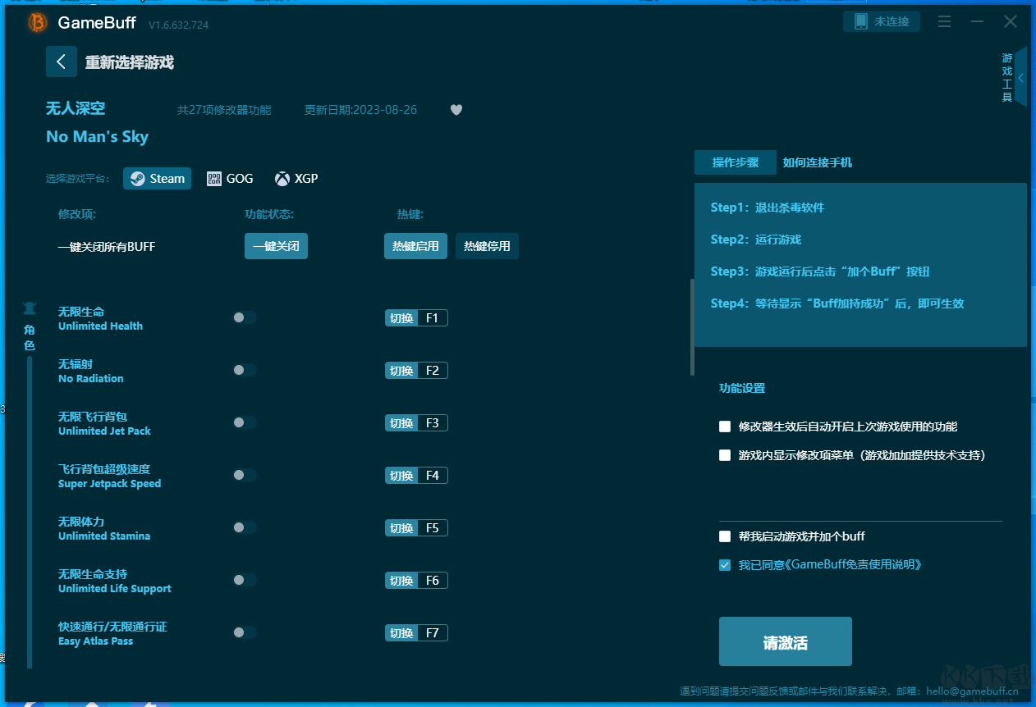Image resolution: width=1036 pixels, height=707 pixels.
Task: Toggle Easy Atlas Pass on
Action: [x=244, y=633]
